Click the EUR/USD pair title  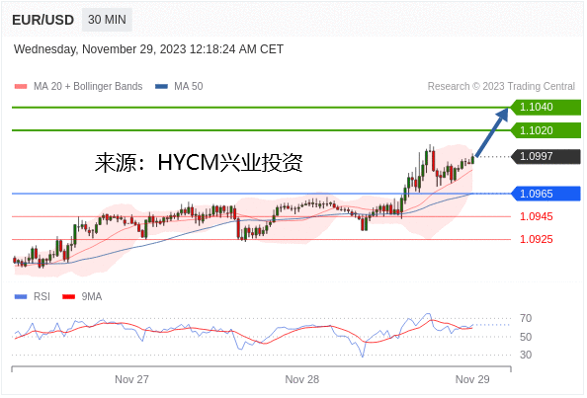(42, 20)
